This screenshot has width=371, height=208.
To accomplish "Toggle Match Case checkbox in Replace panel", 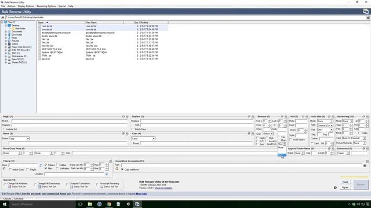I will 133,129.
